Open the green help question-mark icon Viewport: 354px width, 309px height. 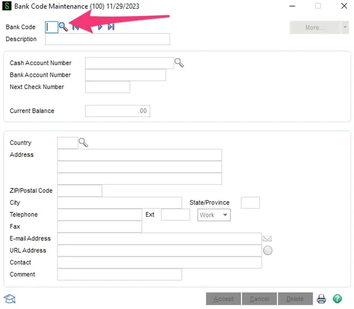click(337, 299)
